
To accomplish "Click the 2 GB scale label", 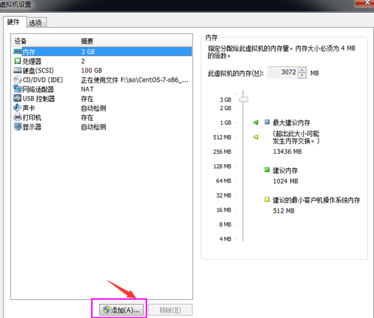I will 225,108.
